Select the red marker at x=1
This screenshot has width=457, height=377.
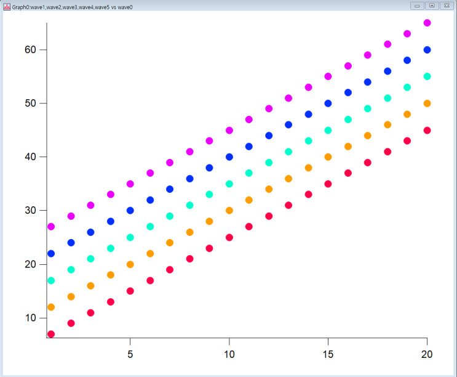(51, 334)
